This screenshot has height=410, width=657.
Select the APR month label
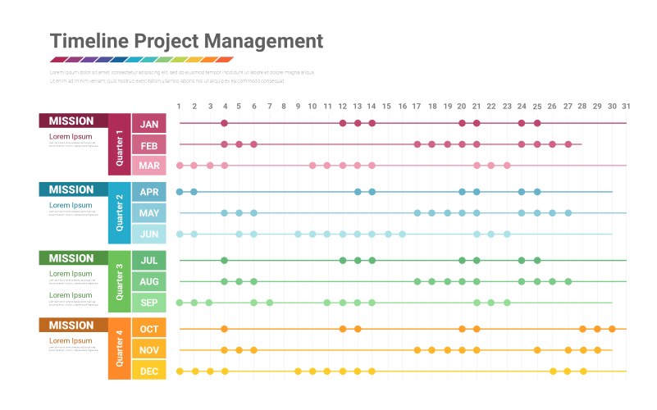[x=148, y=193]
